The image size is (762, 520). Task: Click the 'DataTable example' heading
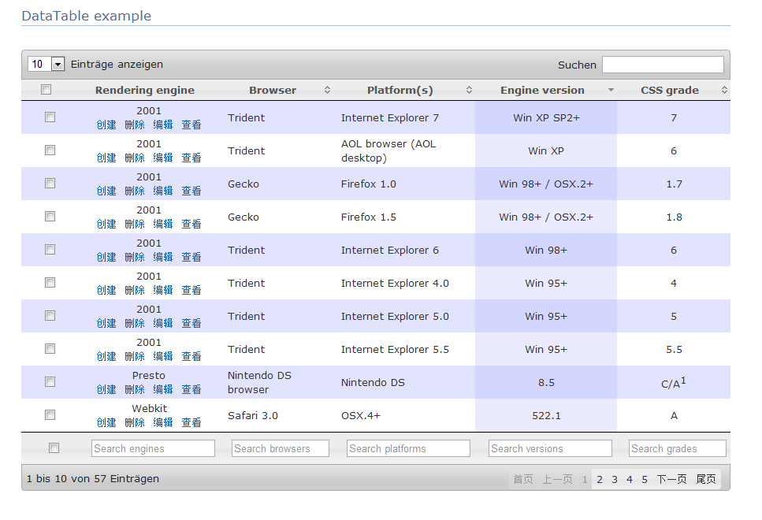[x=87, y=16]
